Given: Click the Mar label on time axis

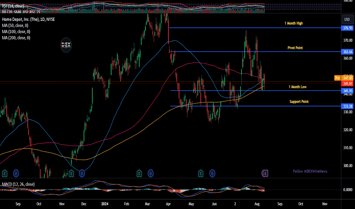Looking at the screenshot, I should 147,204.
